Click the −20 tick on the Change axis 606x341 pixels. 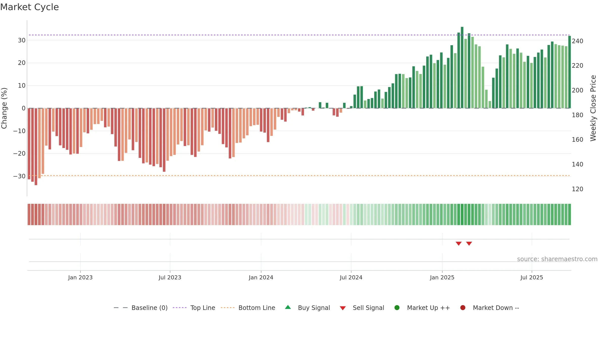[x=19, y=154]
